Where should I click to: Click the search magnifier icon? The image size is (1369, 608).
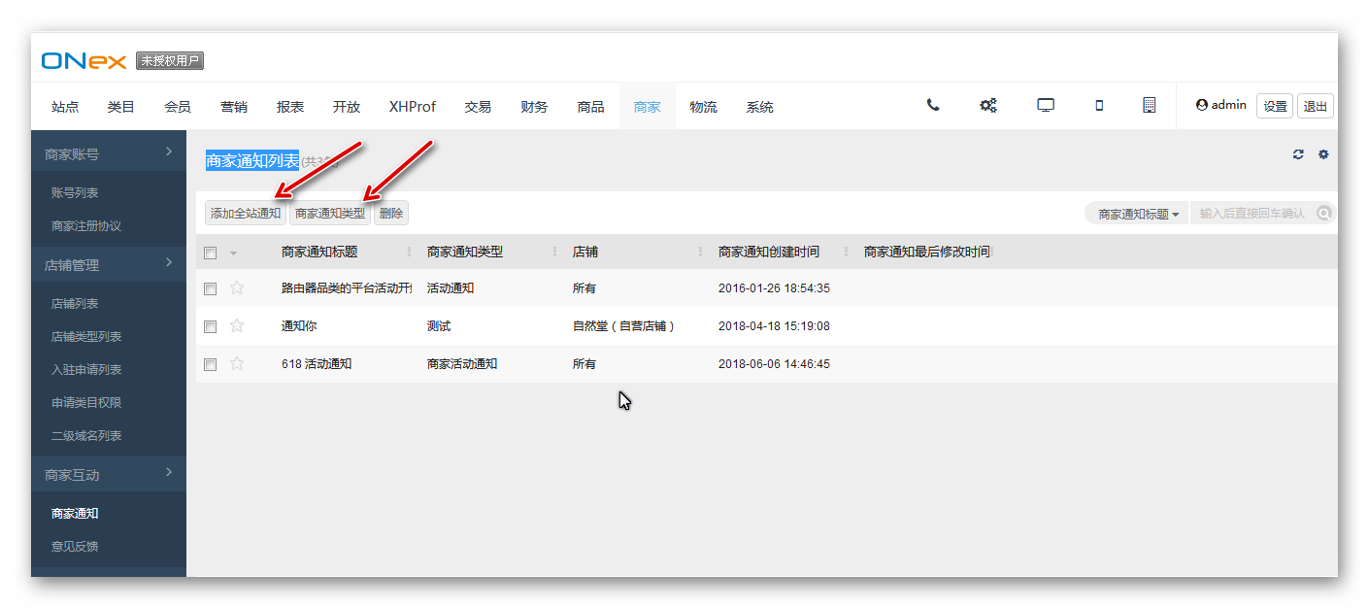point(1324,214)
